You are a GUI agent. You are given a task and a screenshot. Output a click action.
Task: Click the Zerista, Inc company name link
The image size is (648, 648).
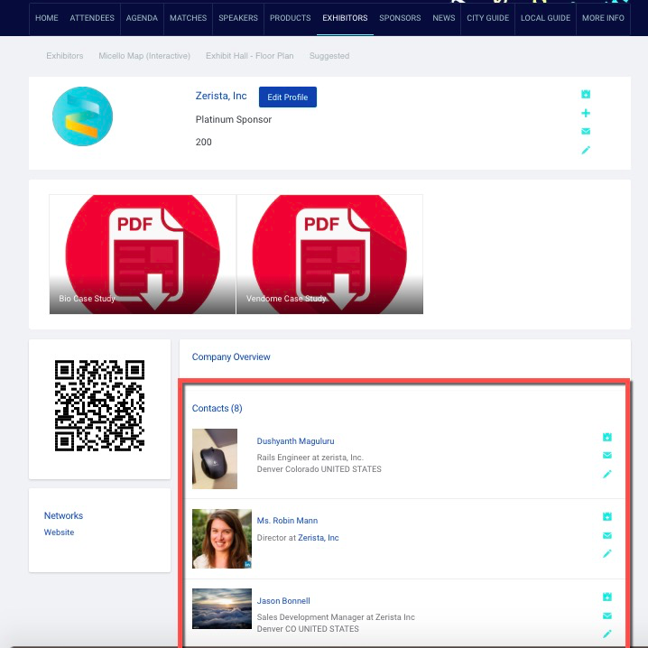[221, 96]
